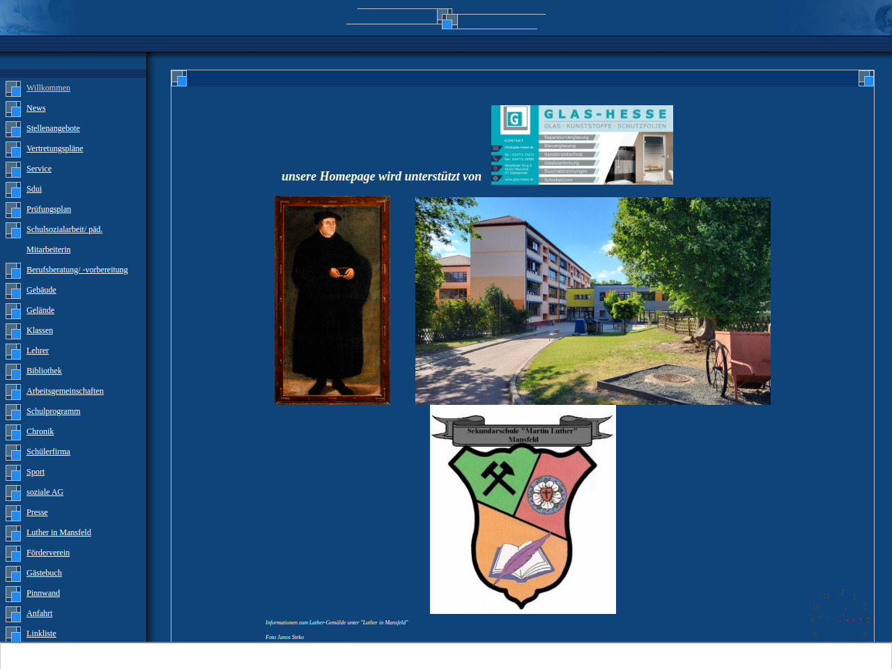This screenshot has height=669, width=892.
Task: Click the bullet icon beside Anfahrt
Action: click(x=13, y=614)
